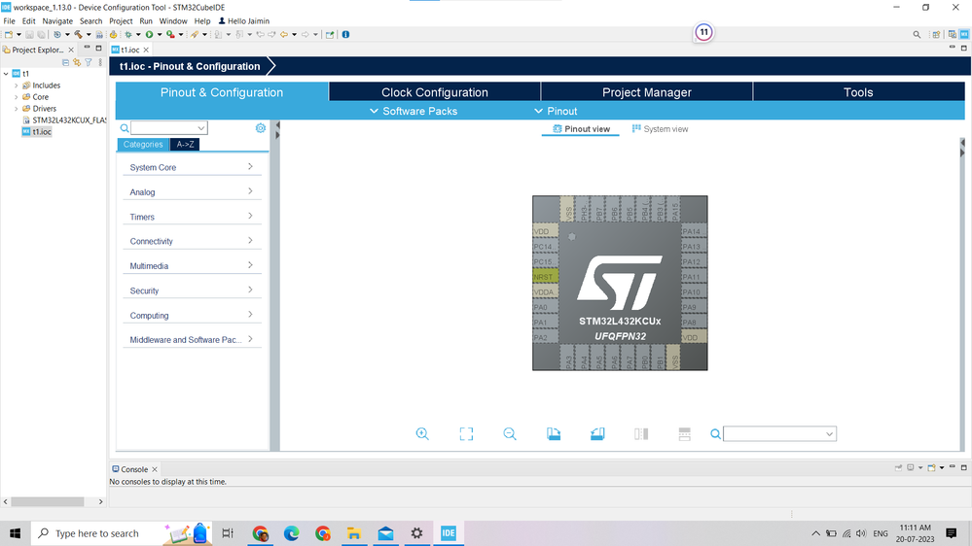
Task: Click the pin search magnifier icon
Action: 715,434
